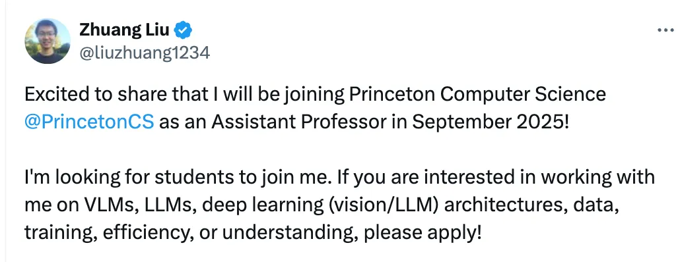The height and width of the screenshot is (262, 680).
Task: Open the Zhuang Liu display name link
Action: 125,30
